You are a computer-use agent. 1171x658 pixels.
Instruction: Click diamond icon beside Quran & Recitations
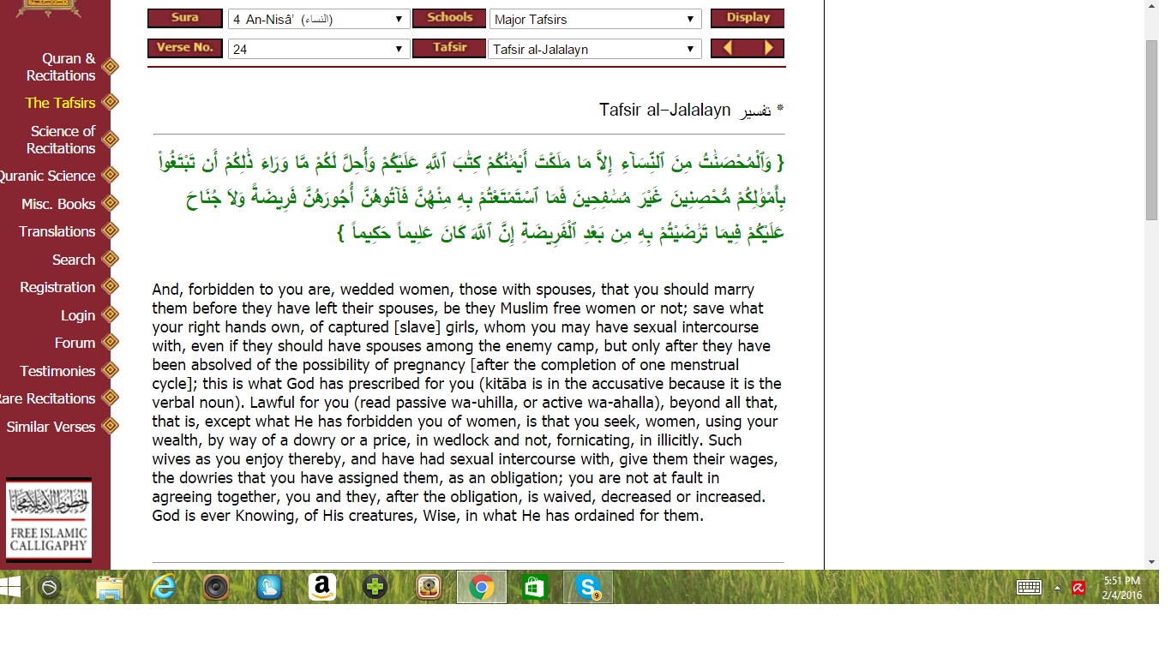pyautogui.click(x=110, y=66)
